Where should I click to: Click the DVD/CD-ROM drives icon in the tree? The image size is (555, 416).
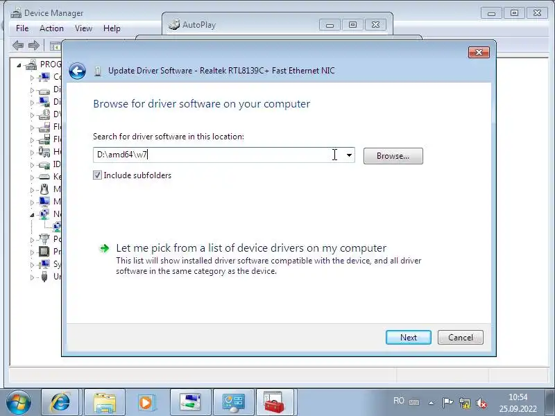(44, 114)
